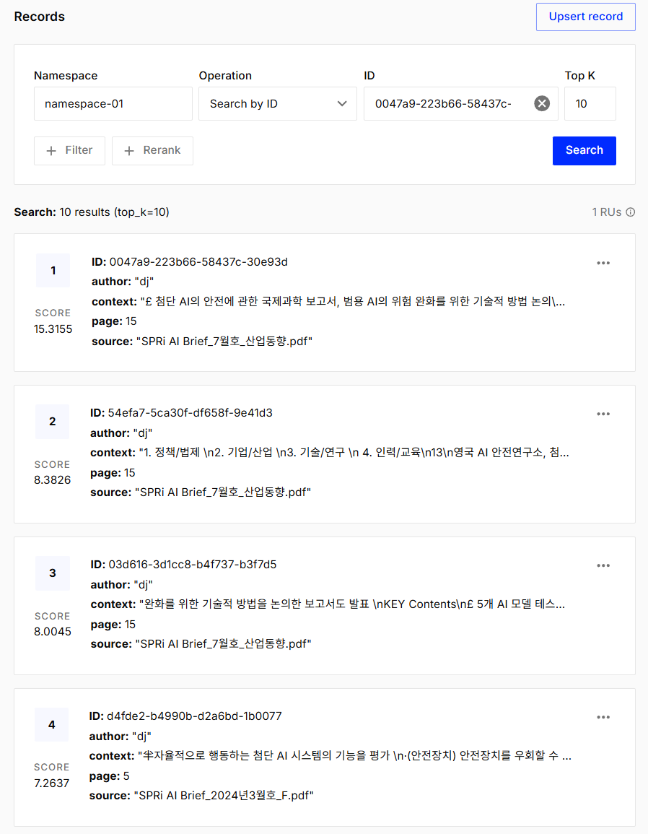The image size is (648, 834).
Task: Click the source of record 1
Action: pyautogui.click(x=224, y=341)
